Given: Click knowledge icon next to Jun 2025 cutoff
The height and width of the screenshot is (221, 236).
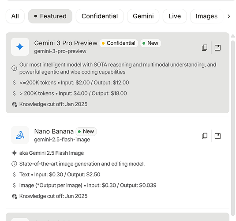Looking at the screenshot, I should [x=15, y=196].
